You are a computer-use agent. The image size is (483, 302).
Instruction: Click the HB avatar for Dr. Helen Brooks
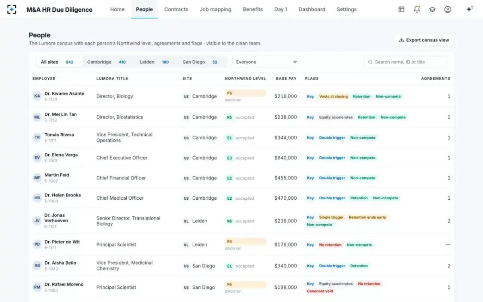point(37,198)
